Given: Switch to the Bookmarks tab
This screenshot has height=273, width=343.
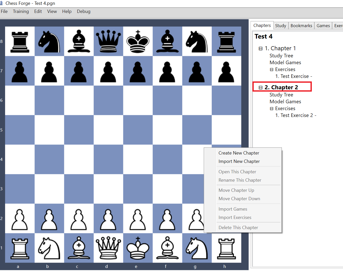Looking at the screenshot, I should [x=301, y=25].
